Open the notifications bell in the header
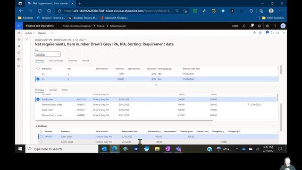 click(252, 25)
